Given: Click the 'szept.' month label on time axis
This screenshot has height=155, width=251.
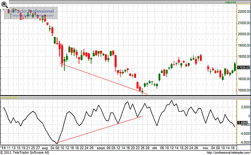Looking at the screenshot, I should (101, 148).
